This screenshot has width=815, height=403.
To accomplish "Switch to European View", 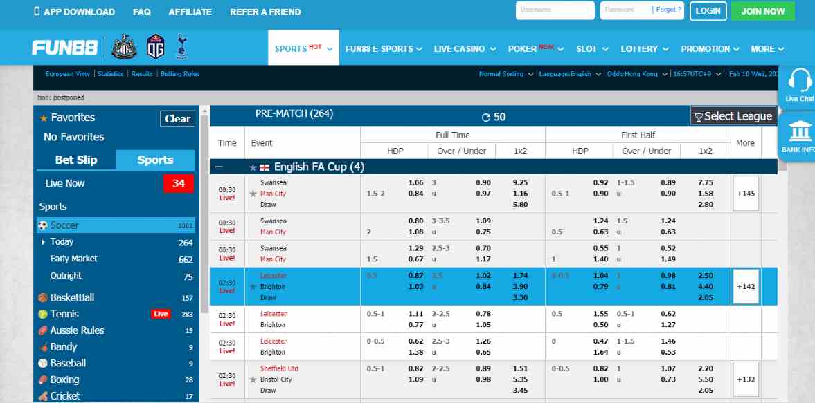I will [x=68, y=74].
